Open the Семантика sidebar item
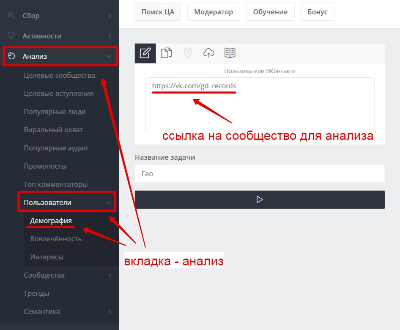400x330 pixels. click(x=42, y=311)
